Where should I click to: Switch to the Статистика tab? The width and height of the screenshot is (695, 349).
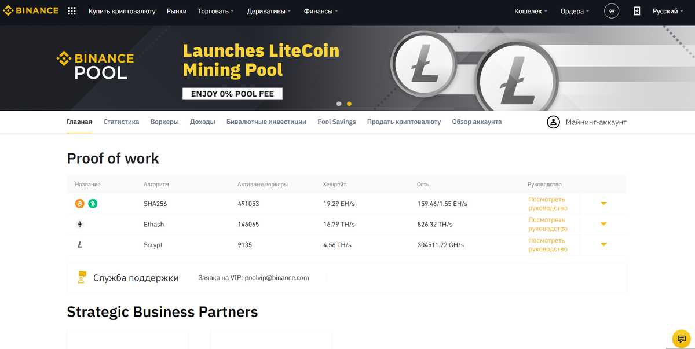coord(121,122)
